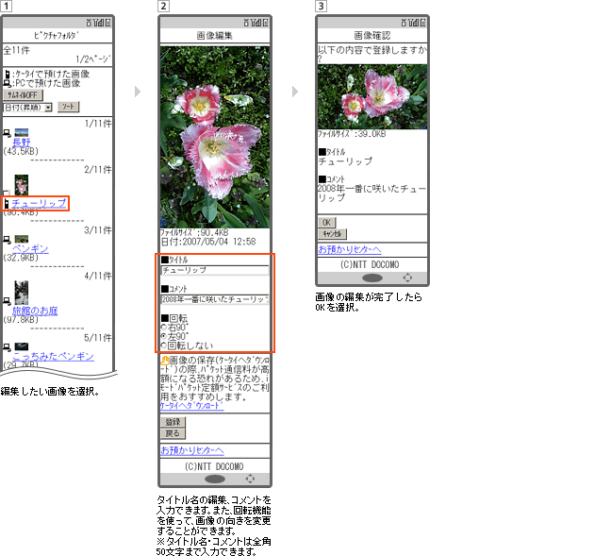Select the 回転しない radio button
The width and height of the screenshot is (611, 556).
click(164, 345)
